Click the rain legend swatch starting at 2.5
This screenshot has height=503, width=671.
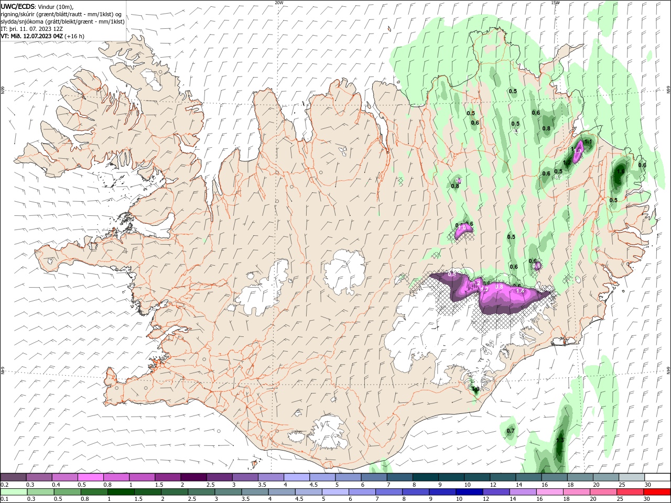201,491
